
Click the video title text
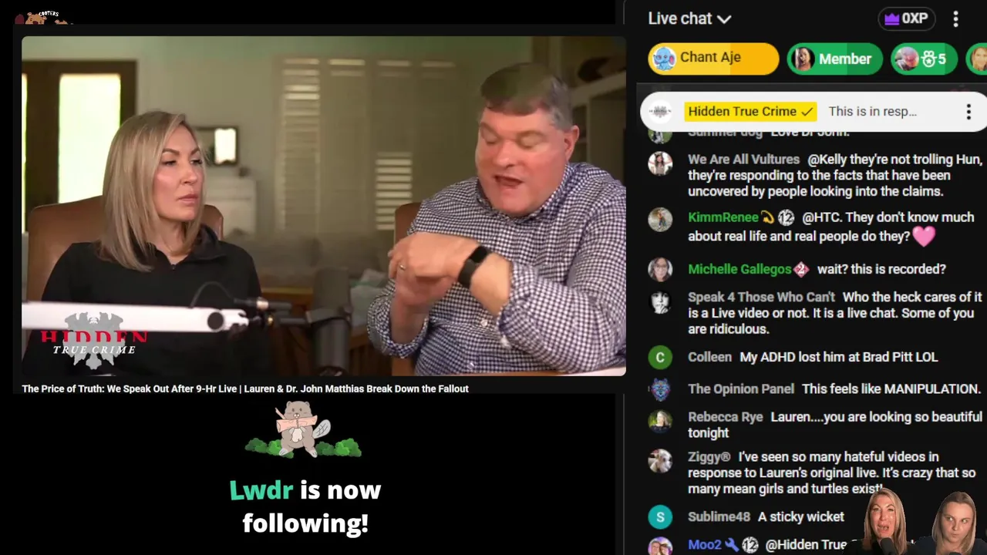(245, 388)
